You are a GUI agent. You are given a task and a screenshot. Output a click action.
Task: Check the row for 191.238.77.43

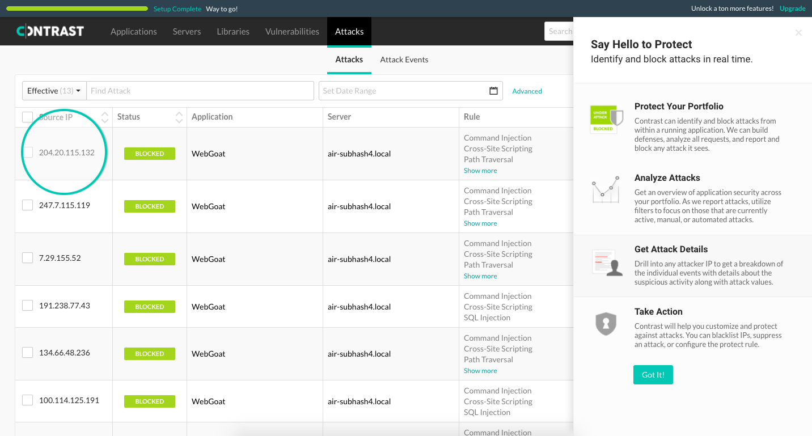[27, 305]
